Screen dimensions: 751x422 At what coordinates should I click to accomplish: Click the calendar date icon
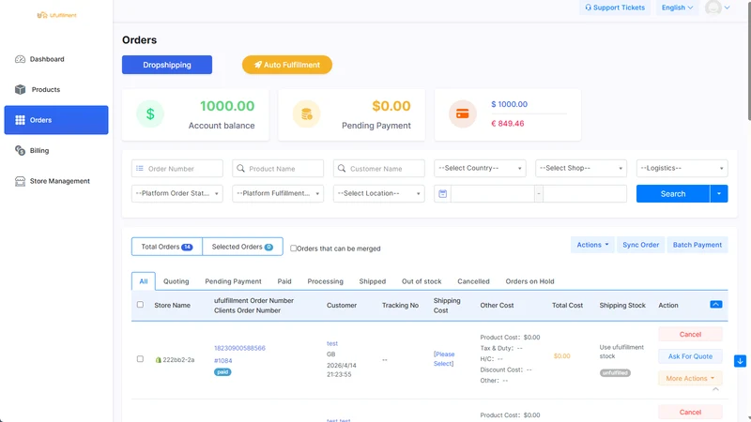pos(442,194)
